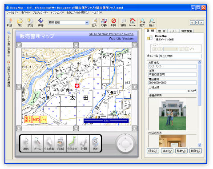Click the 保存(S) button in details panel
Image resolution: width=213 pixels, height=169 pixels.
(153, 151)
